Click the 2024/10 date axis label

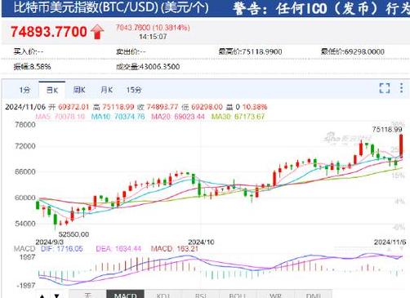coord(201,242)
